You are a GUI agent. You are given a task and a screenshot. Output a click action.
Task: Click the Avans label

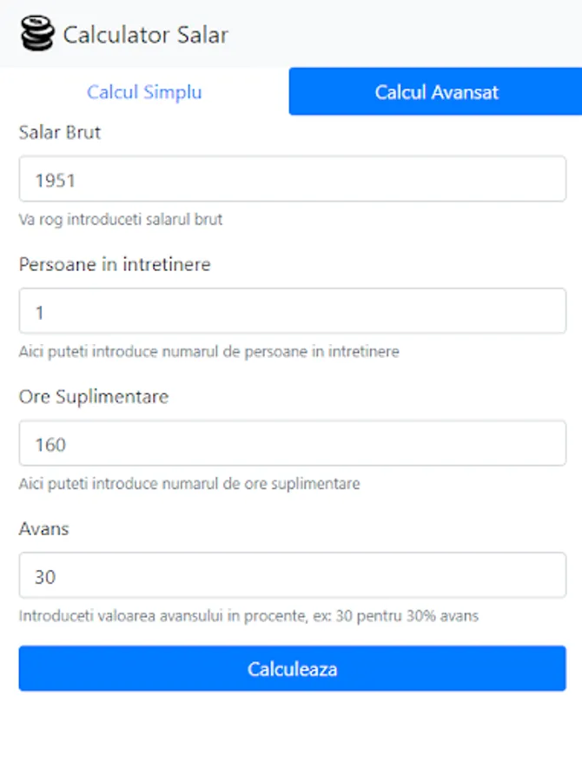click(x=43, y=528)
